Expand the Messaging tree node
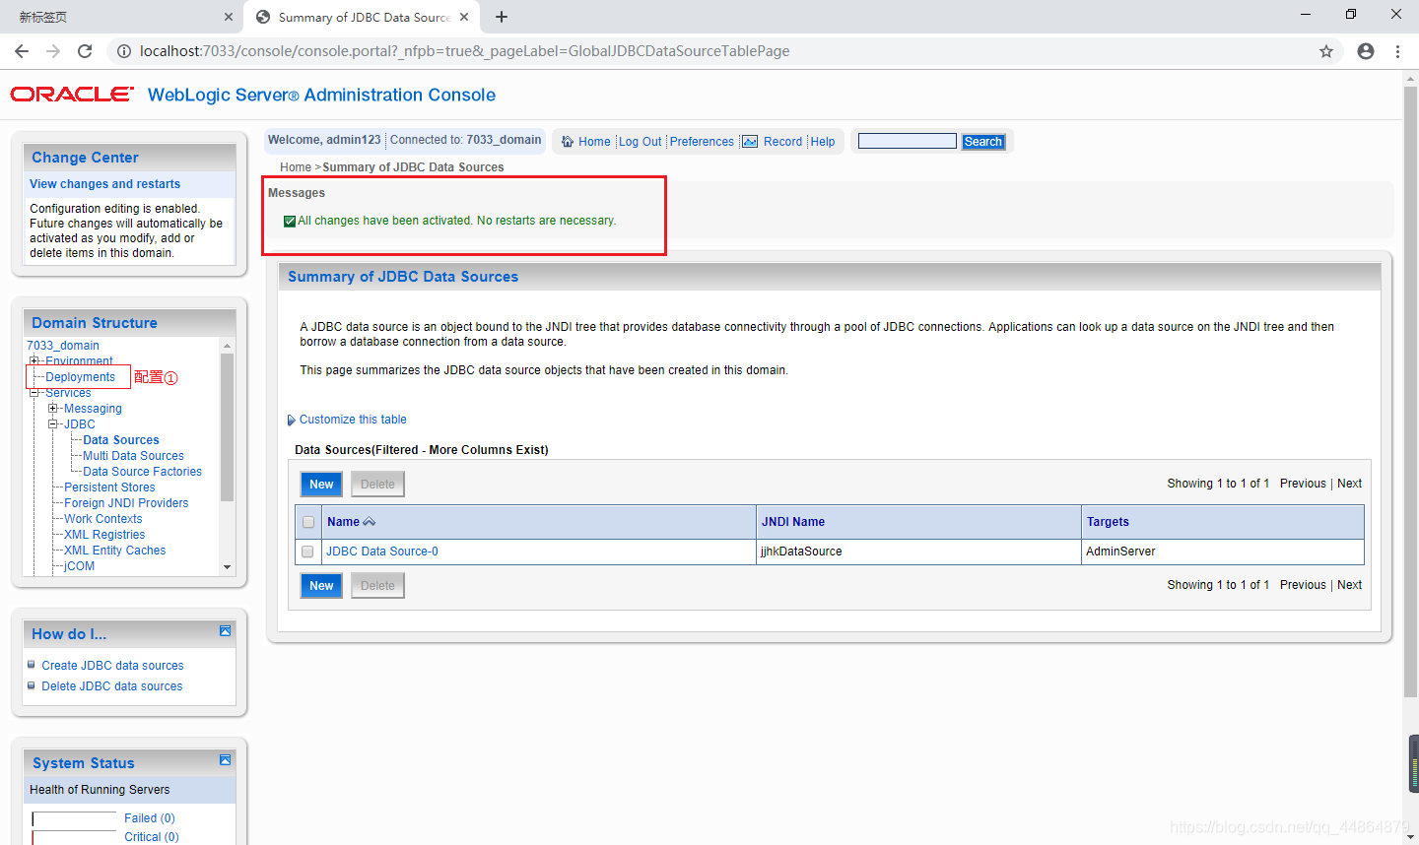The height and width of the screenshot is (845, 1419). coord(53,409)
